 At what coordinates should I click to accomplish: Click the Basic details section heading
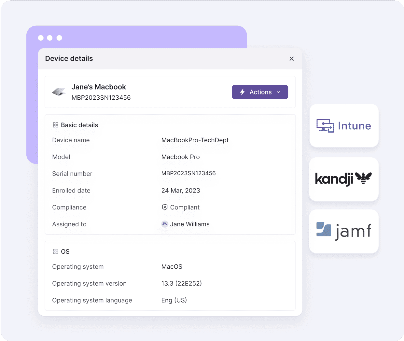coord(79,125)
